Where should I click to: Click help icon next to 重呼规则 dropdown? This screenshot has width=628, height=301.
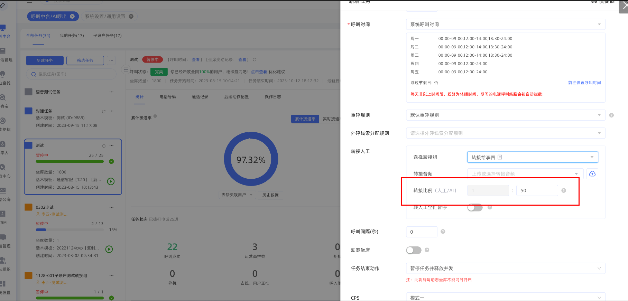(x=611, y=115)
